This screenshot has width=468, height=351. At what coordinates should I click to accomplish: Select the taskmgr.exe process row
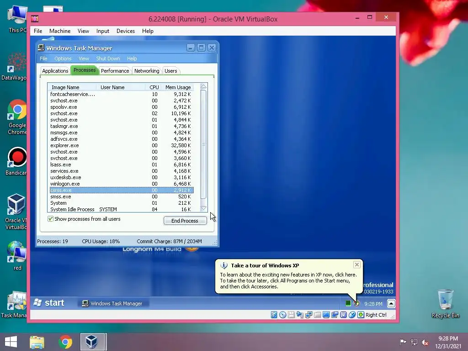pos(122,126)
